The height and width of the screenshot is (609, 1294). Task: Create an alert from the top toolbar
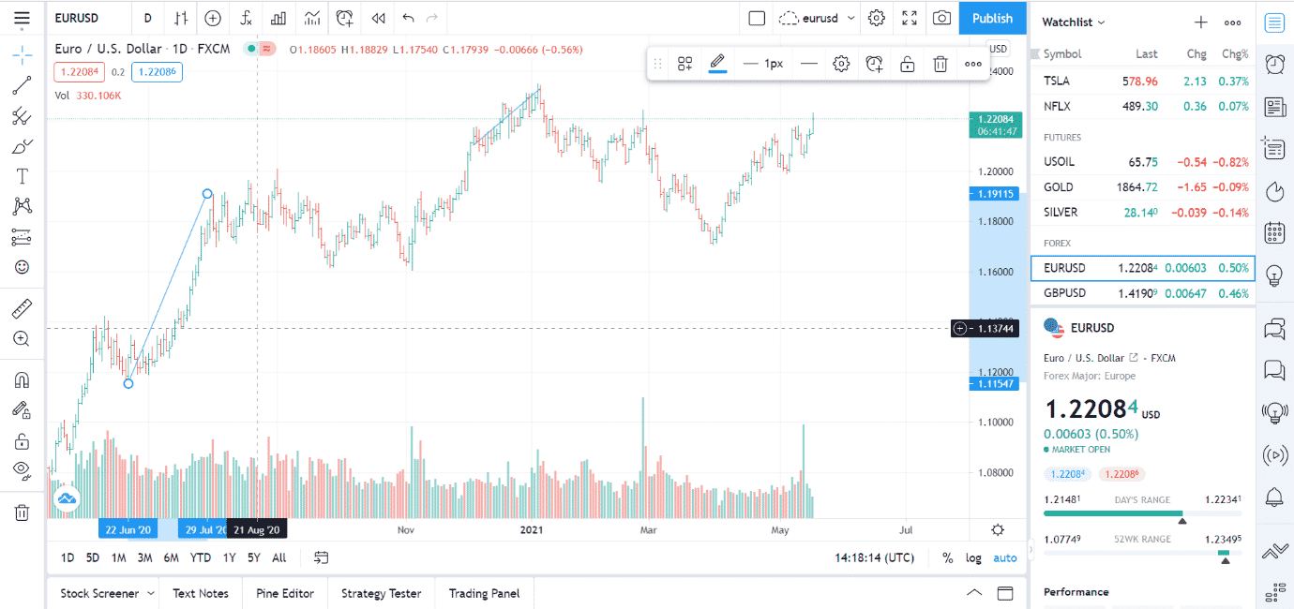pyautogui.click(x=345, y=18)
